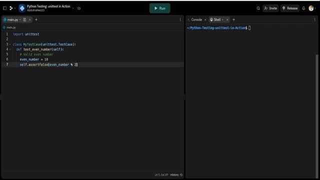Close the main.py tab
Image resolution: width=320 pixels, height=180 pixels.
coord(29,19)
